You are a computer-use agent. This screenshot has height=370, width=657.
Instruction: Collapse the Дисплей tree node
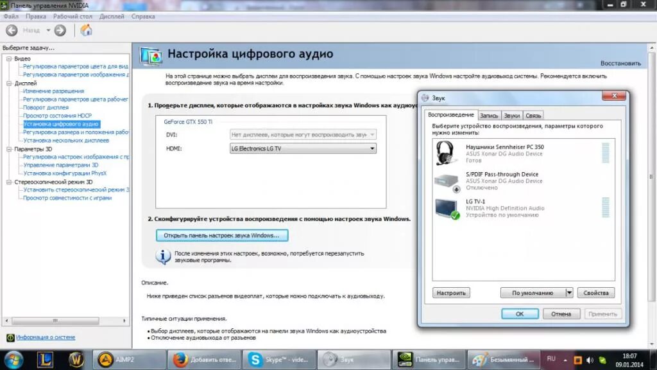[x=9, y=84]
